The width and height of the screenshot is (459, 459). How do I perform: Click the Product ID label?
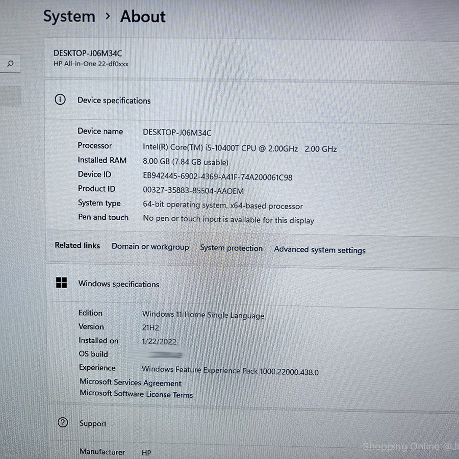[x=96, y=189]
